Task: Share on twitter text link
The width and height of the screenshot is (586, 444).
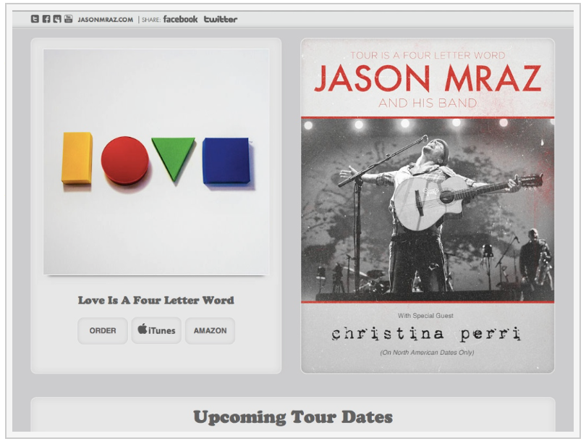Action: [221, 19]
